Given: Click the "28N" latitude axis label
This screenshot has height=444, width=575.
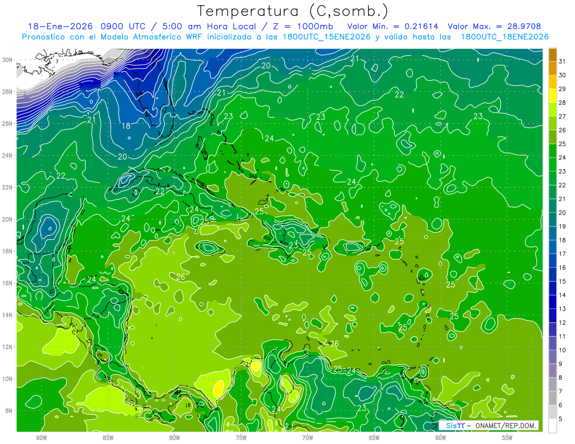Looking at the screenshot, I should 8,91.
